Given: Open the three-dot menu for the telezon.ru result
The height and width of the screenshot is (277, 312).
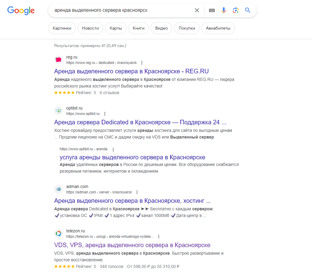Looking at the screenshot, I should tap(159, 237).
